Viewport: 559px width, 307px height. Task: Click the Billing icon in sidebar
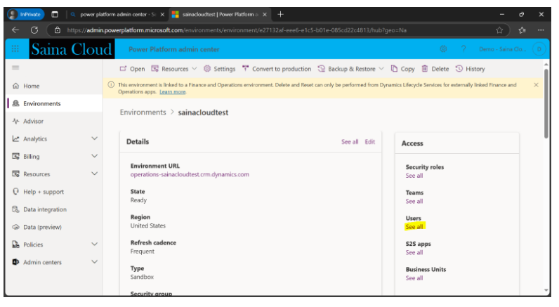coord(15,156)
